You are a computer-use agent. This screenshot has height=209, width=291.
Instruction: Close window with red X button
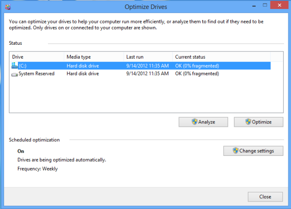279,5
